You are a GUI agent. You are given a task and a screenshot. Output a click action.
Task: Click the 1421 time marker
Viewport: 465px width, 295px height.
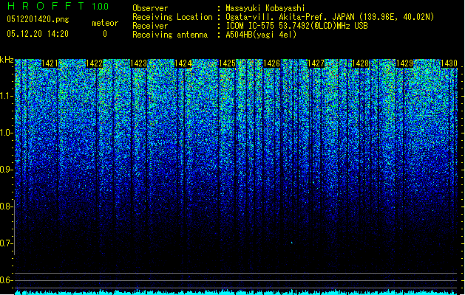pyautogui.click(x=50, y=63)
